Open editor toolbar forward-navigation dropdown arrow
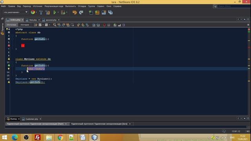Viewport: 251px width, 141px height. coord(49,25)
